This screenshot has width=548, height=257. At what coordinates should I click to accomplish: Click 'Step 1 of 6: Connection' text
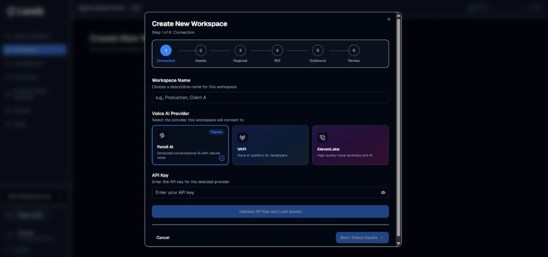pyautogui.click(x=173, y=32)
